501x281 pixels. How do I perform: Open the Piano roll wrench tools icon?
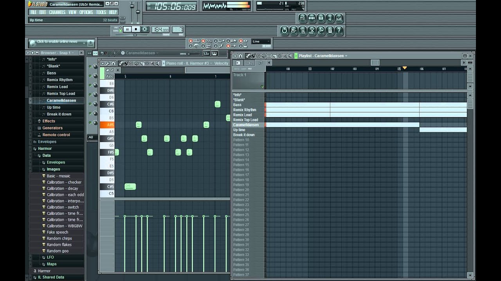click(x=108, y=63)
